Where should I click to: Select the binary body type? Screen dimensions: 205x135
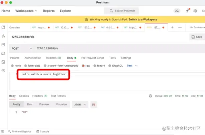click(x=95, y=66)
